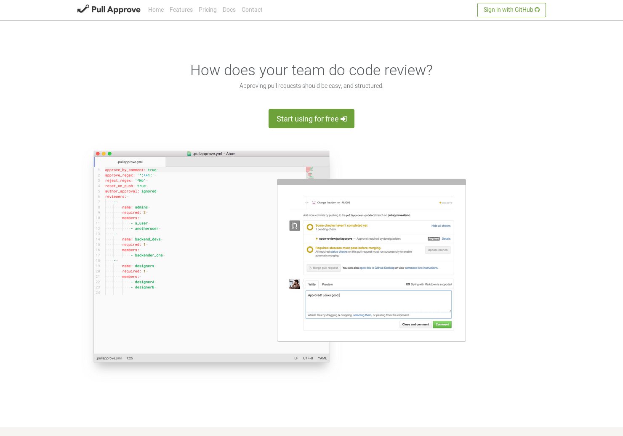Select the Write tab of comment editor
The image size is (623, 436).
click(x=312, y=284)
